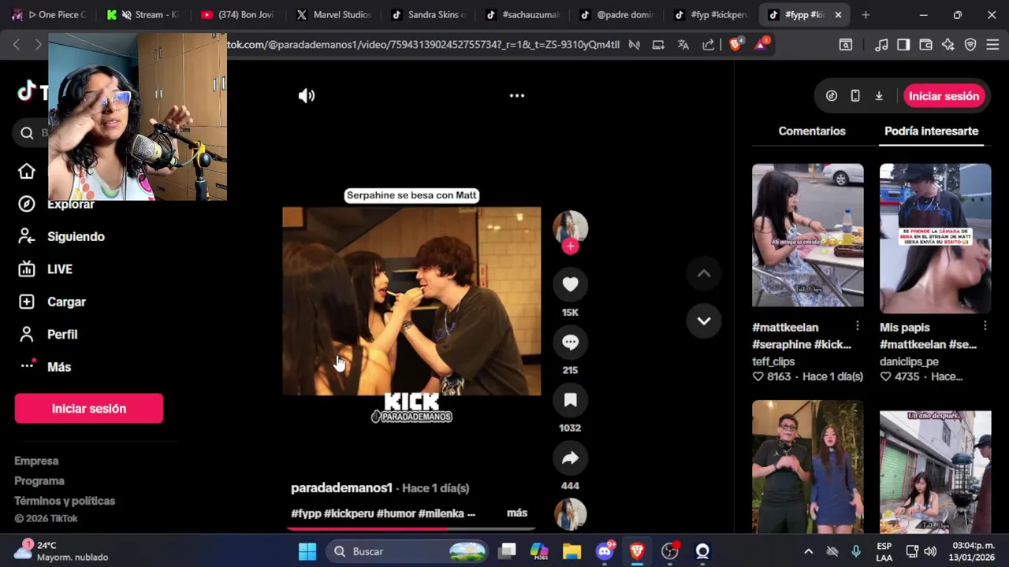Viewport: 1009px width, 567px height.
Task: Click the Windows Start button
Action: 307,551
